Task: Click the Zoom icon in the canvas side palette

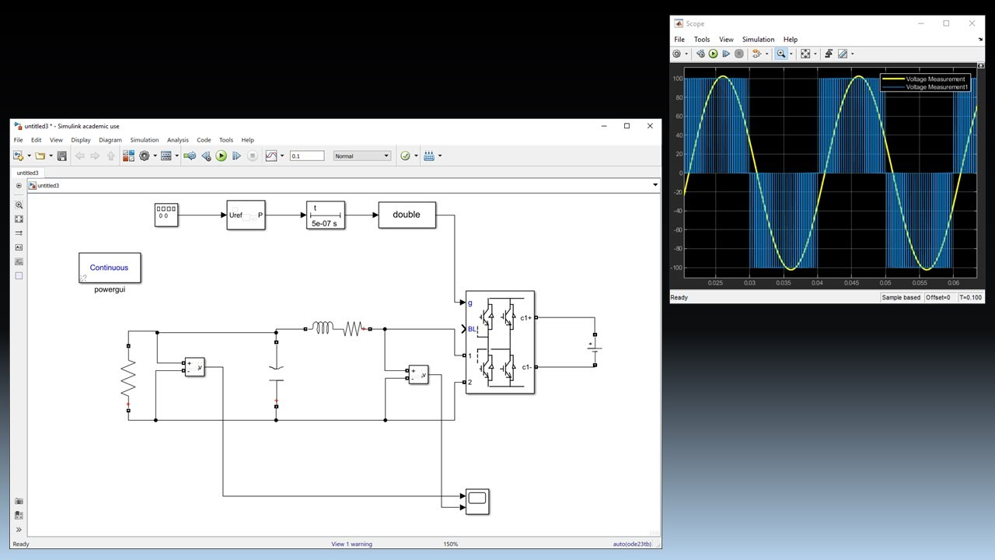Action: pos(19,205)
